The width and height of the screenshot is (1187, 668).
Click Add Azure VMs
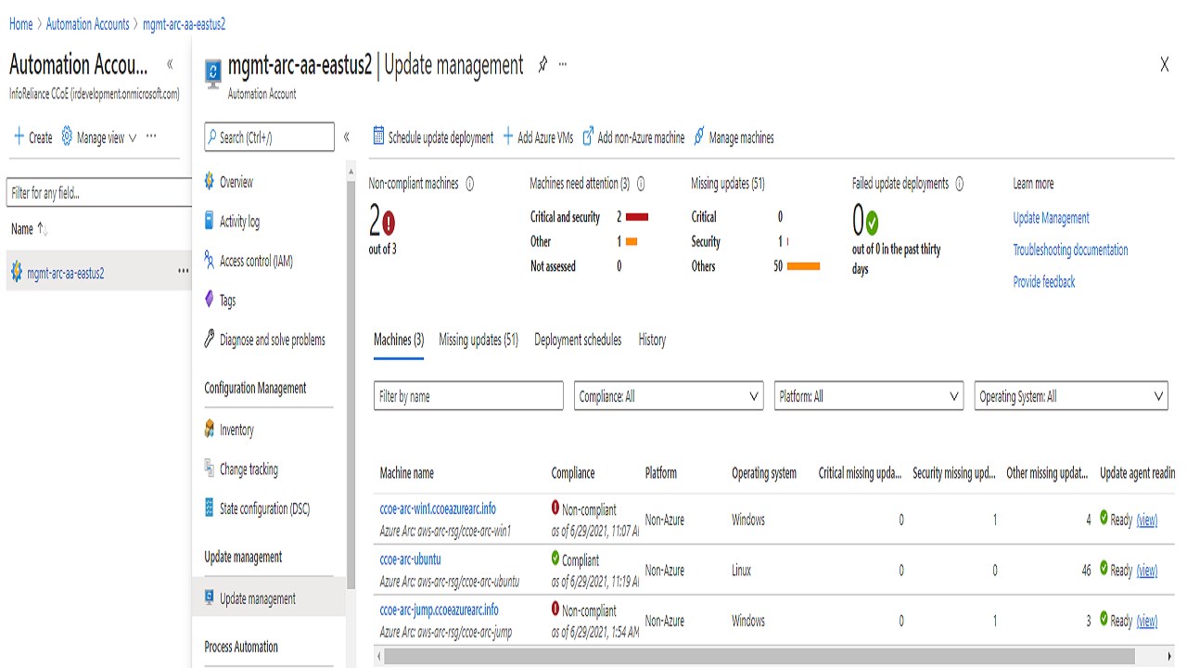538,137
